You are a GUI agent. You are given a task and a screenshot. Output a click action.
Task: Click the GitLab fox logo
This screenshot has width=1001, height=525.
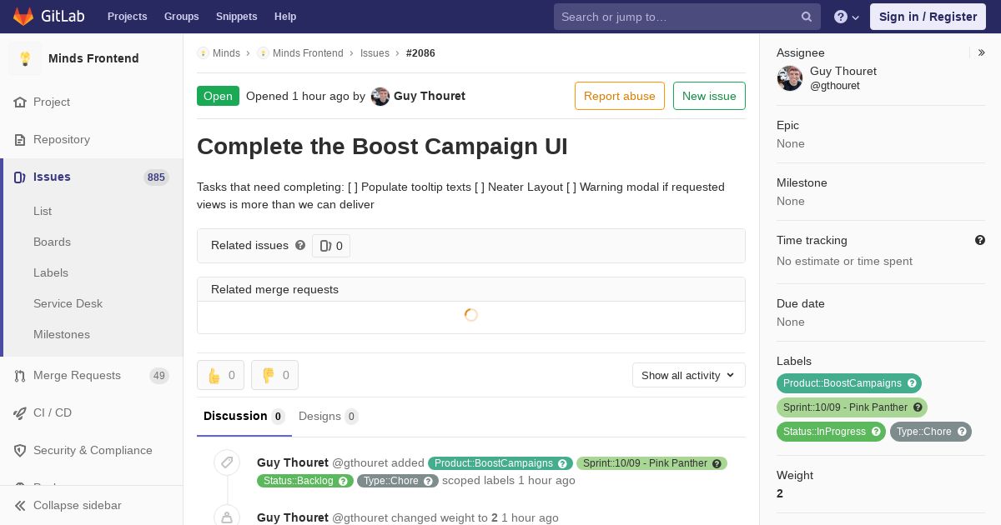pos(23,16)
